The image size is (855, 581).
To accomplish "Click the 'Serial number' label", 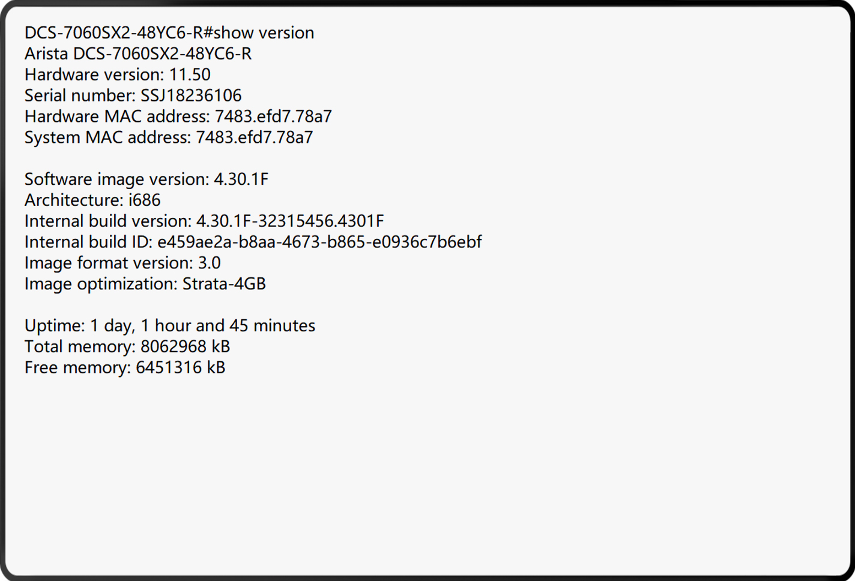I will [80, 96].
